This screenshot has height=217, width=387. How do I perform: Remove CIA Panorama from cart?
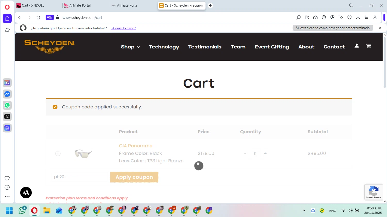tap(58, 153)
